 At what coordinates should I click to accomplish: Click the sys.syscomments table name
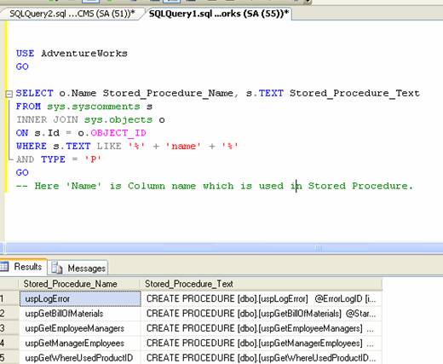tap(94, 107)
